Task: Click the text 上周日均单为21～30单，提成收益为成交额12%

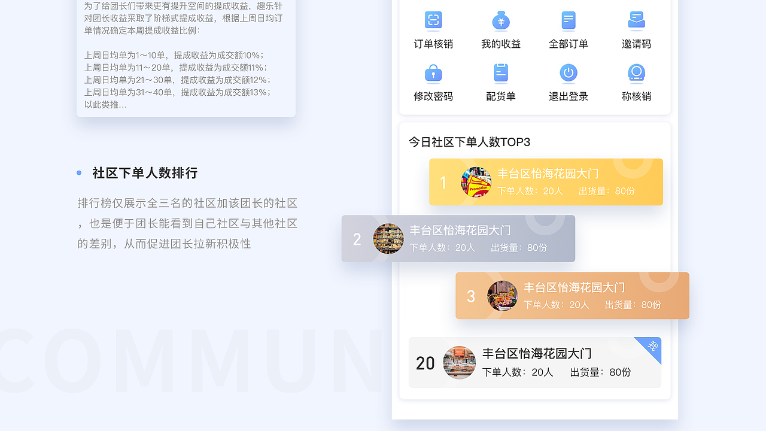Action: point(177,80)
